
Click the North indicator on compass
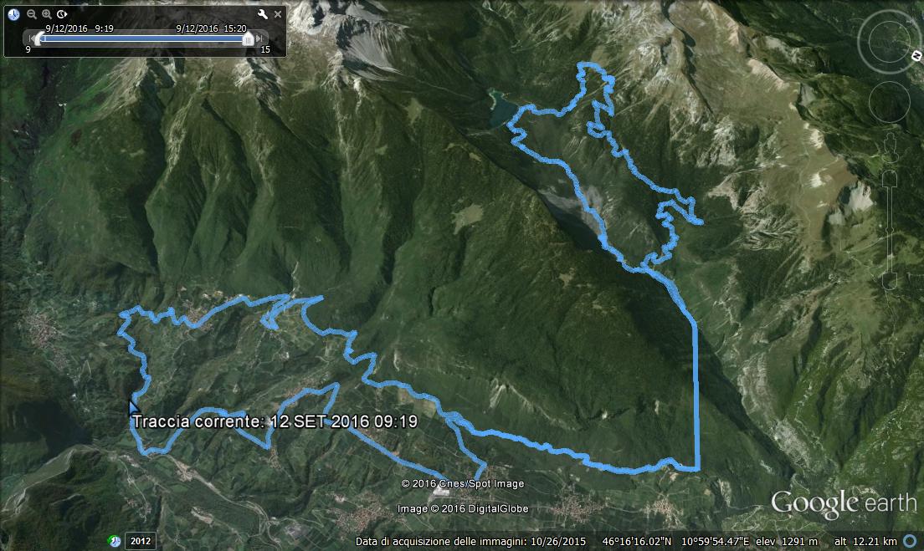click(x=916, y=56)
